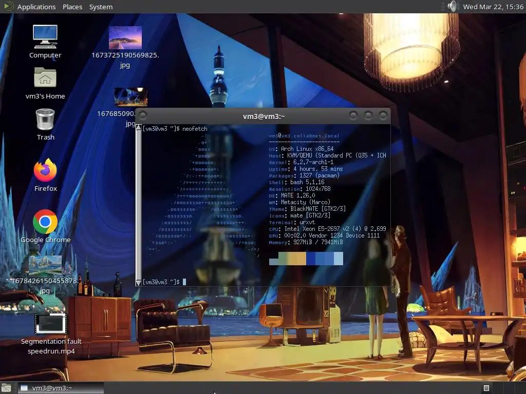This screenshot has width=526, height=394.
Task: Click the terminal window menu button at title left
Action: point(143,115)
